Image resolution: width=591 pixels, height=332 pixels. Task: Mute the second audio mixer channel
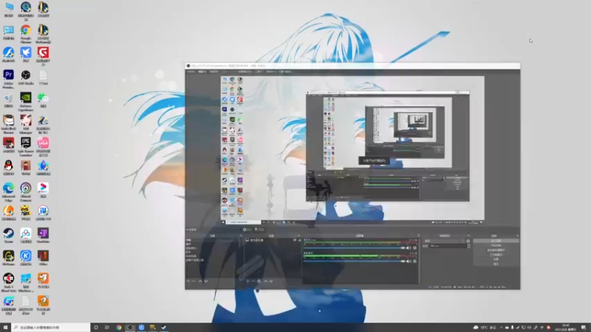(x=409, y=261)
